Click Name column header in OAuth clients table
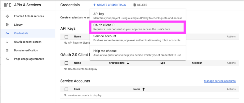This screenshot has height=103, width=244. [x=77, y=63]
